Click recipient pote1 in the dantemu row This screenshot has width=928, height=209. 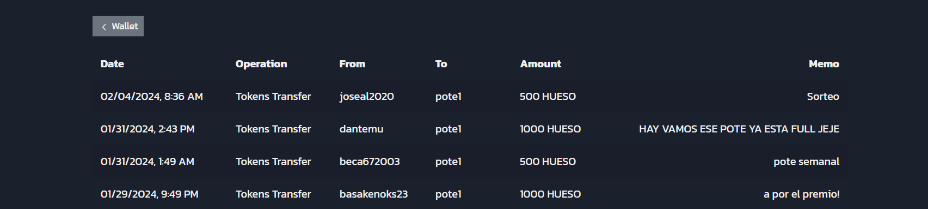[x=448, y=129]
